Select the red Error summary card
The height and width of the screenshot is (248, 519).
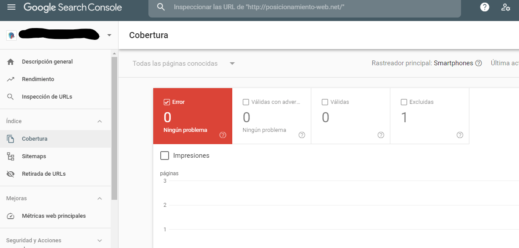(x=193, y=116)
